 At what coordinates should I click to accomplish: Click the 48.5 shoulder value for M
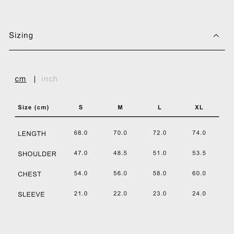(120, 153)
